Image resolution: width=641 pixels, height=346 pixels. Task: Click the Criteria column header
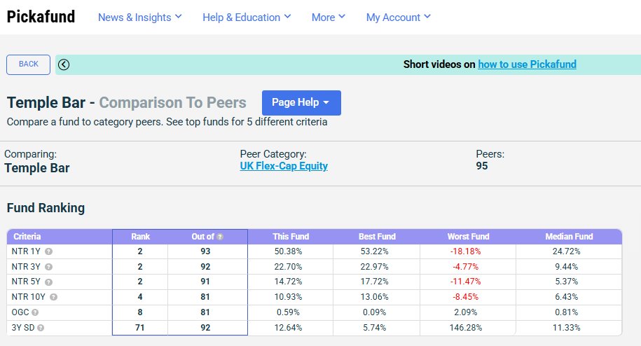[27, 237]
